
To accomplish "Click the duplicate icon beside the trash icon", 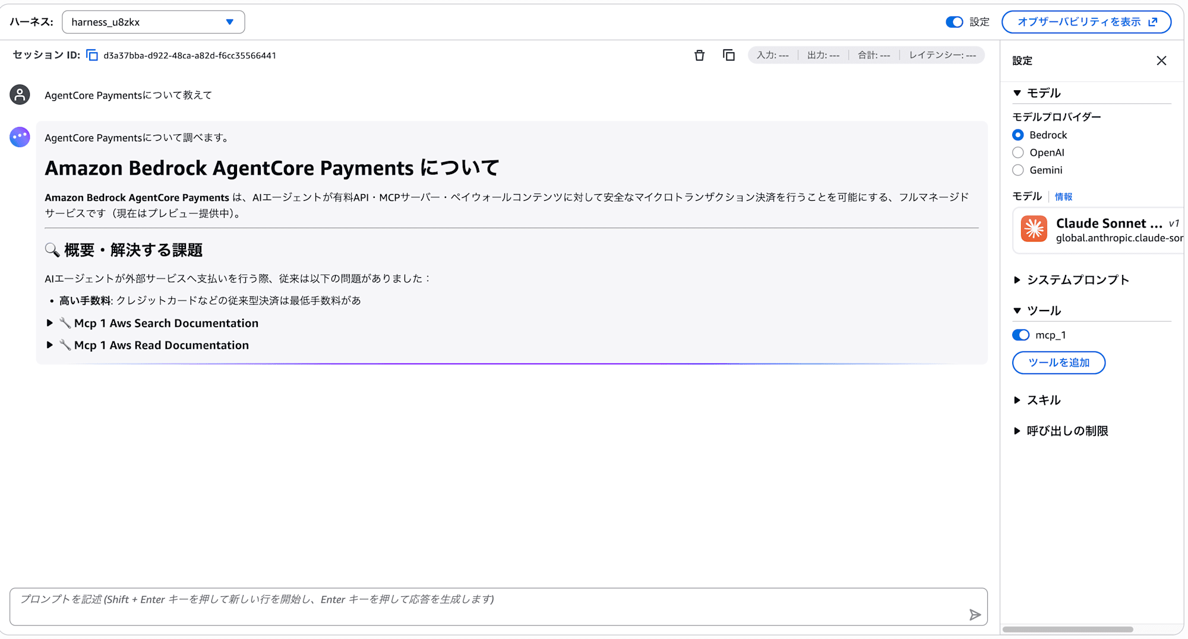I will pyautogui.click(x=729, y=55).
